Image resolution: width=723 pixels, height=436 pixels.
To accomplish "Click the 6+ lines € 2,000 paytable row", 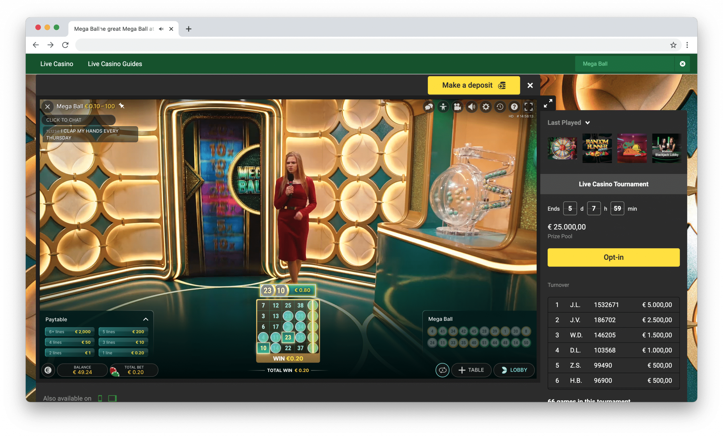I will pos(69,332).
